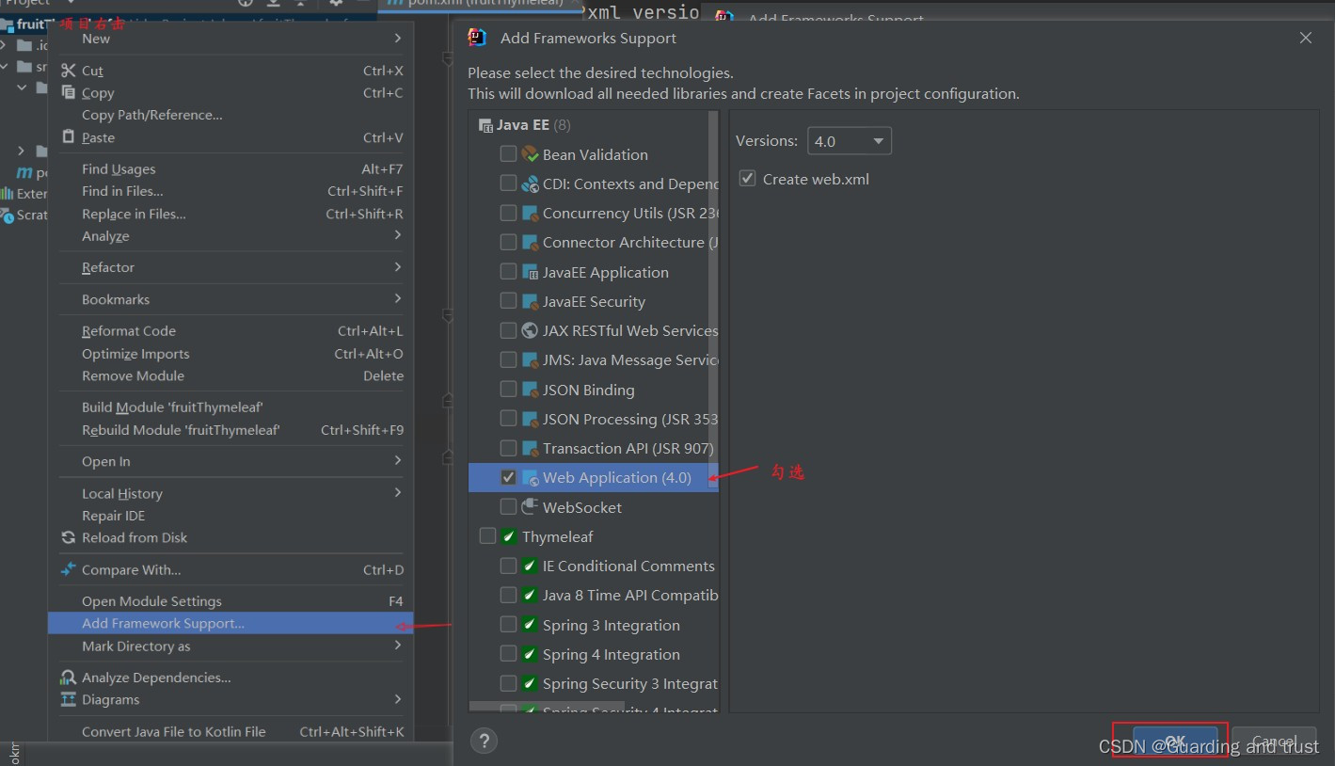Image resolution: width=1335 pixels, height=766 pixels.
Task: Choose Find in Files menu entry
Action: [230, 191]
